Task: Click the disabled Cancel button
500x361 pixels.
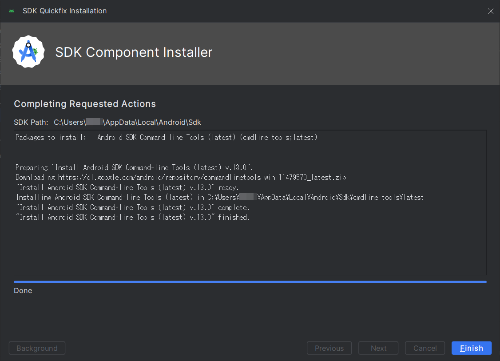Action: pos(425,348)
